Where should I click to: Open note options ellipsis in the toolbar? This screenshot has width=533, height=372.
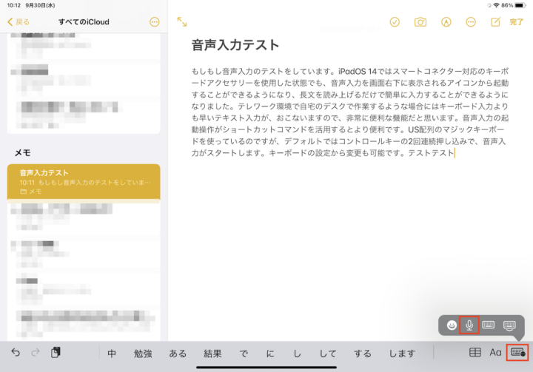coord(471,22)
